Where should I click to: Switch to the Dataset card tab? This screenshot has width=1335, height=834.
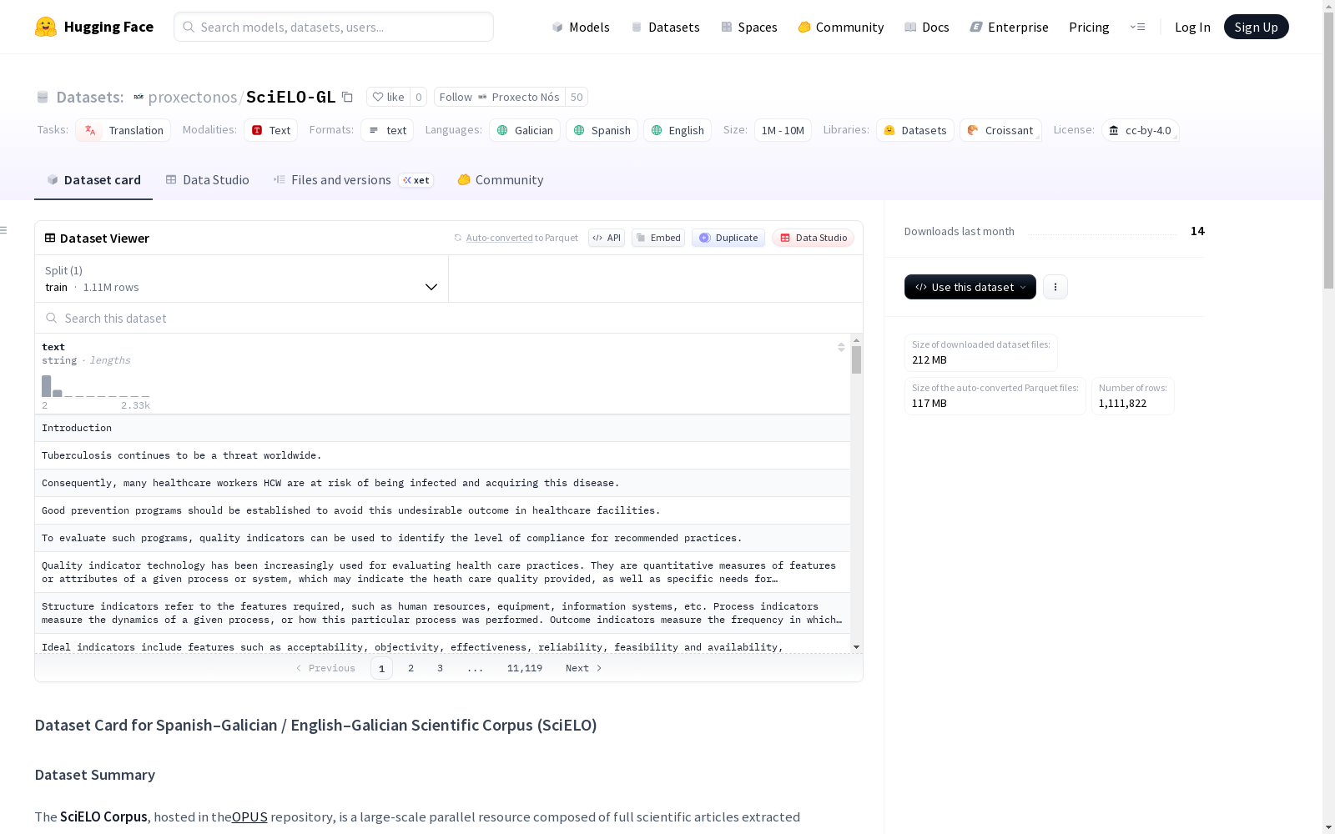pos(93,180)
